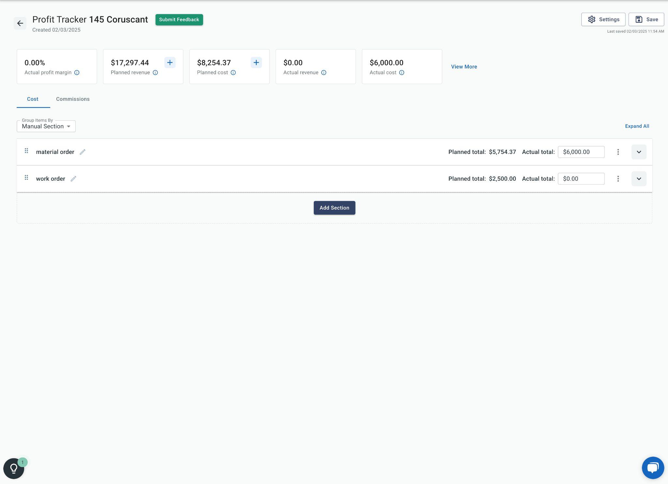This screenshot has width=668, height=484.
Task: Click the plus icon on Planned revenue
Action: coord(170,63)
